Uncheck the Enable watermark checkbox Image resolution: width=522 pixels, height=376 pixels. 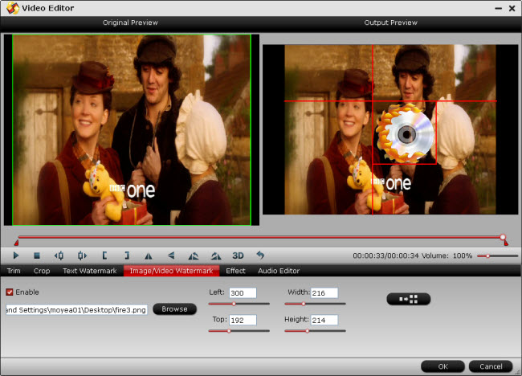(x=10, y=292)
